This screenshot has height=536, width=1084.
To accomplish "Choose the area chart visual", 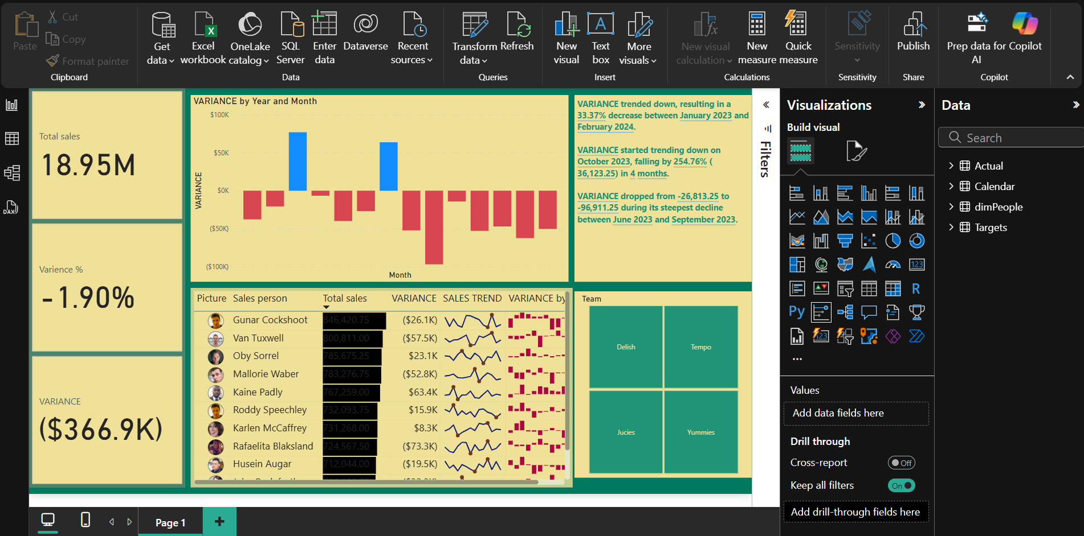I will pos(821,217).
